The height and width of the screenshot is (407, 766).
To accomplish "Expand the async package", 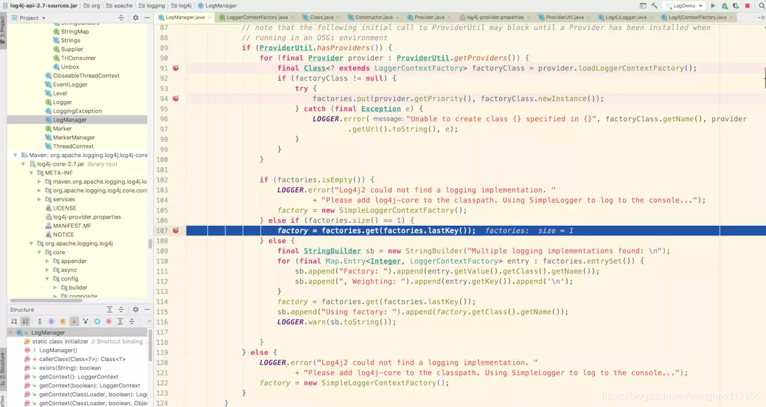I will pos(47,270).
